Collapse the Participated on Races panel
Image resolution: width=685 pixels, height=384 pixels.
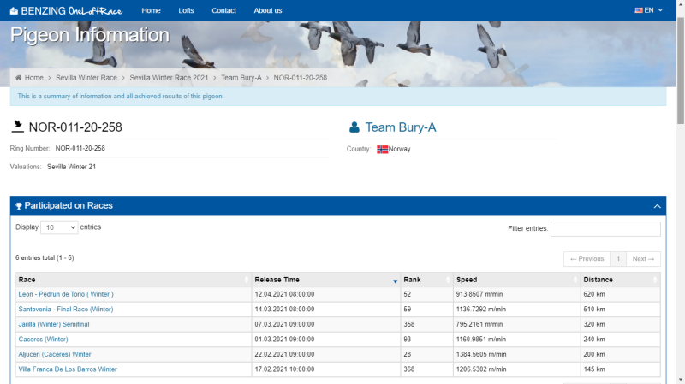[x=657, y=206]
